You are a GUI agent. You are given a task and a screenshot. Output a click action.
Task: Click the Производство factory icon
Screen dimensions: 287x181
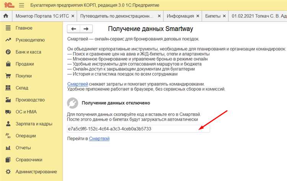[8, 100]
